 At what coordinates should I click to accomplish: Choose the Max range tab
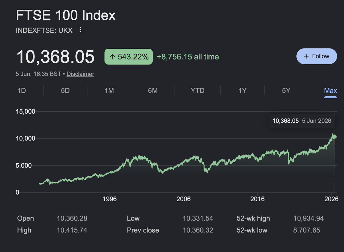point(331,91)
